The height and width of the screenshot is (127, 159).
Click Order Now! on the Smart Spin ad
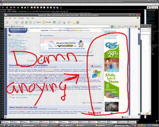tap(112, 71)
